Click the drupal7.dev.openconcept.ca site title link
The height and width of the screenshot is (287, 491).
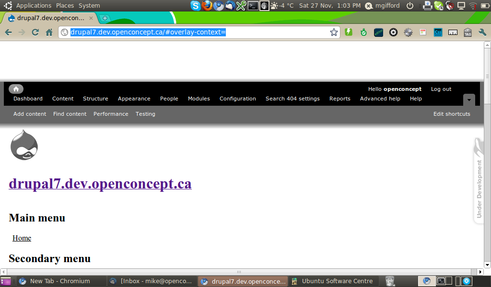100,184
